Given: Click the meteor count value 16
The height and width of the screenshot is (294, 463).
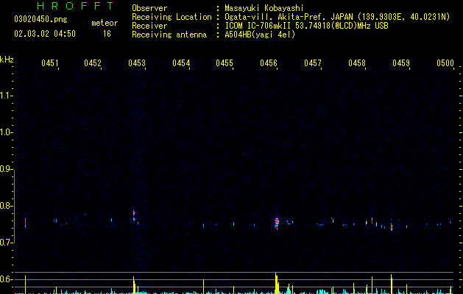Looking at the screenshot, I should [107, 34].
